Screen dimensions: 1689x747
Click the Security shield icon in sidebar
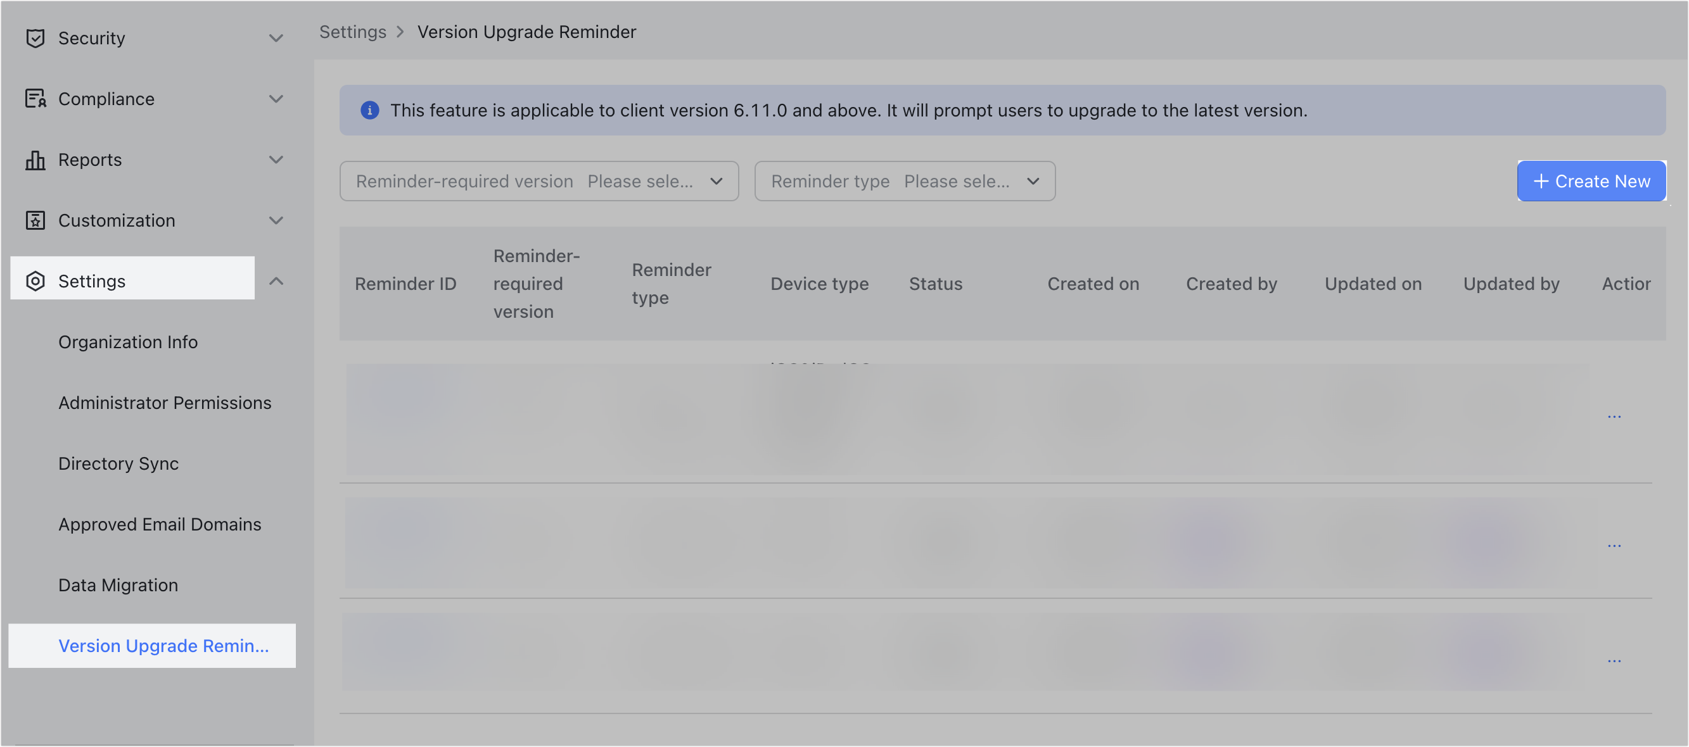(35, 37)
